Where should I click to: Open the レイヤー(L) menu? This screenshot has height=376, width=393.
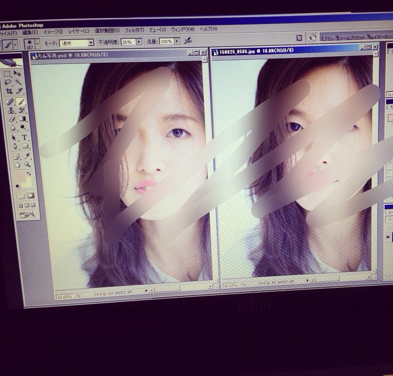(x=79, y=31)
